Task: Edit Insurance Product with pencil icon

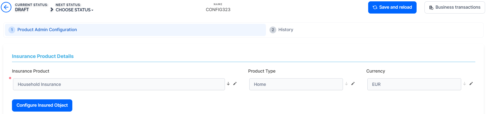Action: pos(235,84)
